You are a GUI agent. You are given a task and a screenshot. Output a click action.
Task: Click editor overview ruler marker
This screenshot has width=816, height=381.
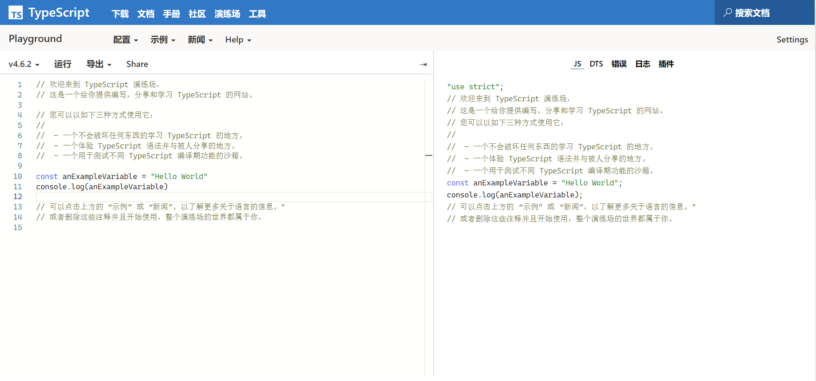tap(429, 155)
